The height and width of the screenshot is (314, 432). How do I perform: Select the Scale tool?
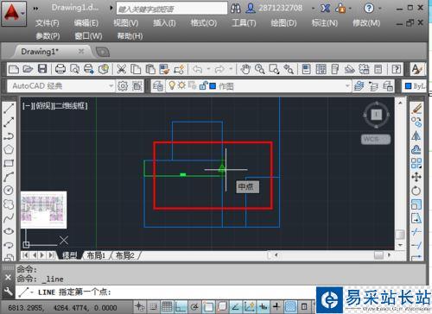coord(416,204)
